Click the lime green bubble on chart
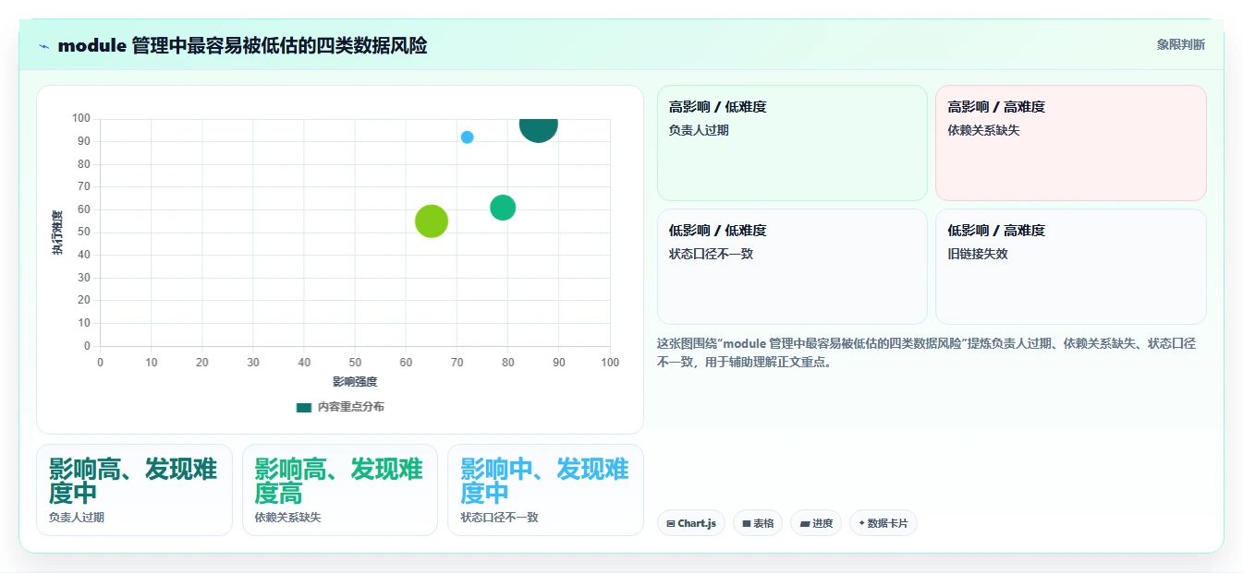This screenshot has height=573, width=1243. 432,221
